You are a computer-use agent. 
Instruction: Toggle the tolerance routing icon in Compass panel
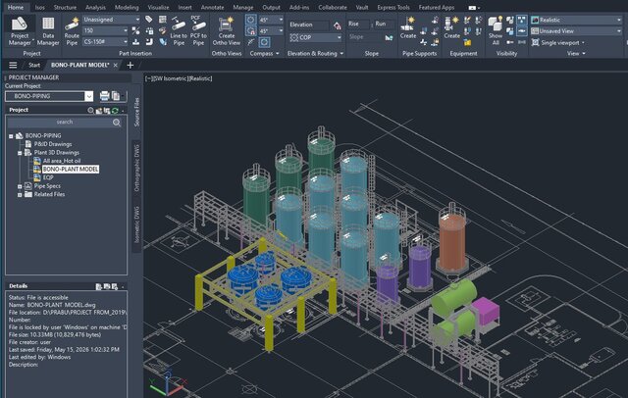(x=251, y=42)
